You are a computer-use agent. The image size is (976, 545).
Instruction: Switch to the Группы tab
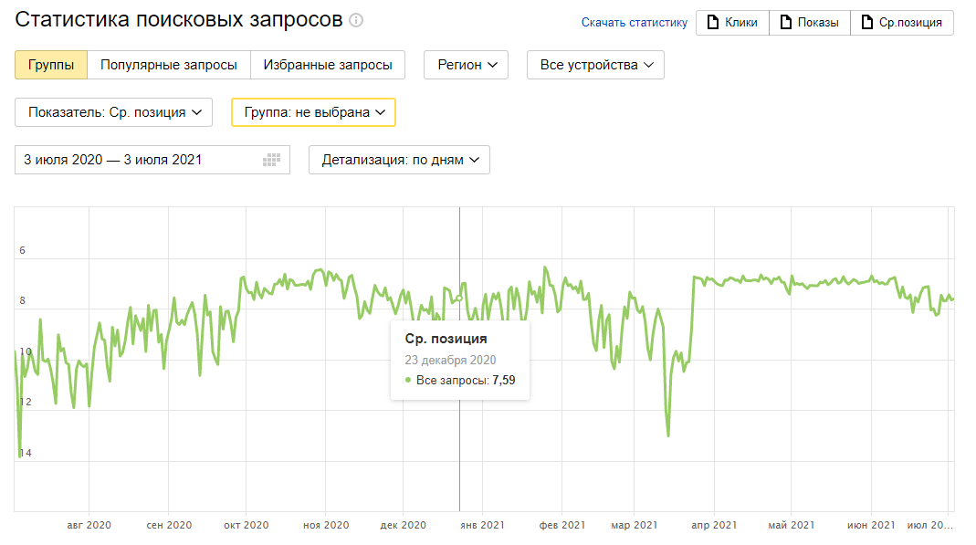[51, 65]
